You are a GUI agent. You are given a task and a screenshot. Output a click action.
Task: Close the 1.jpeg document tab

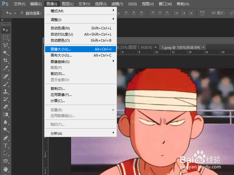203,47
